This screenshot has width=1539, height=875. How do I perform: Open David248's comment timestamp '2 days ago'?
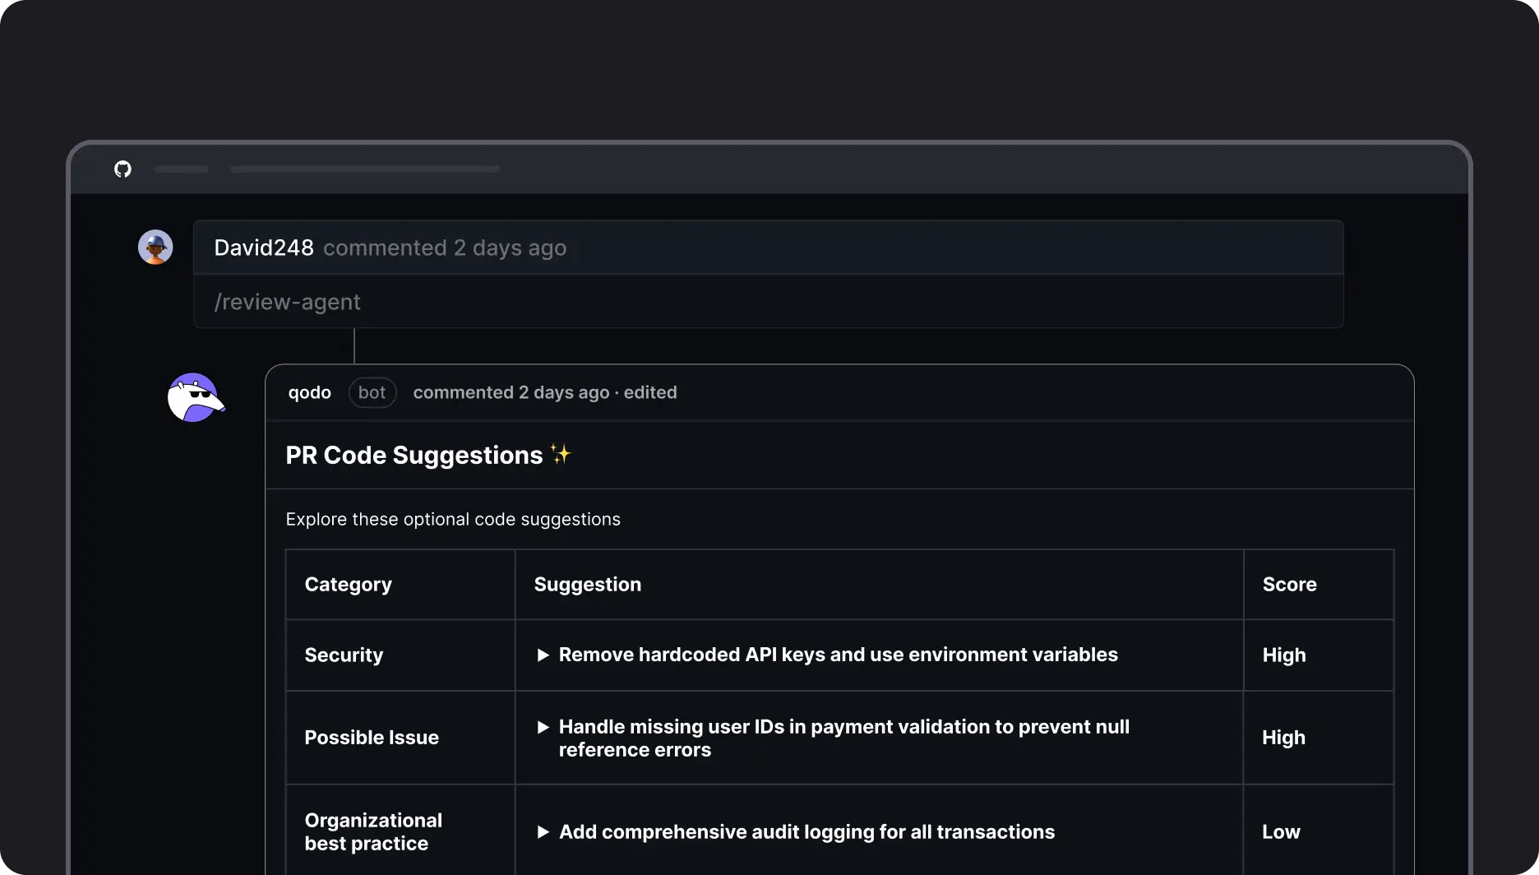click(510, 248)
